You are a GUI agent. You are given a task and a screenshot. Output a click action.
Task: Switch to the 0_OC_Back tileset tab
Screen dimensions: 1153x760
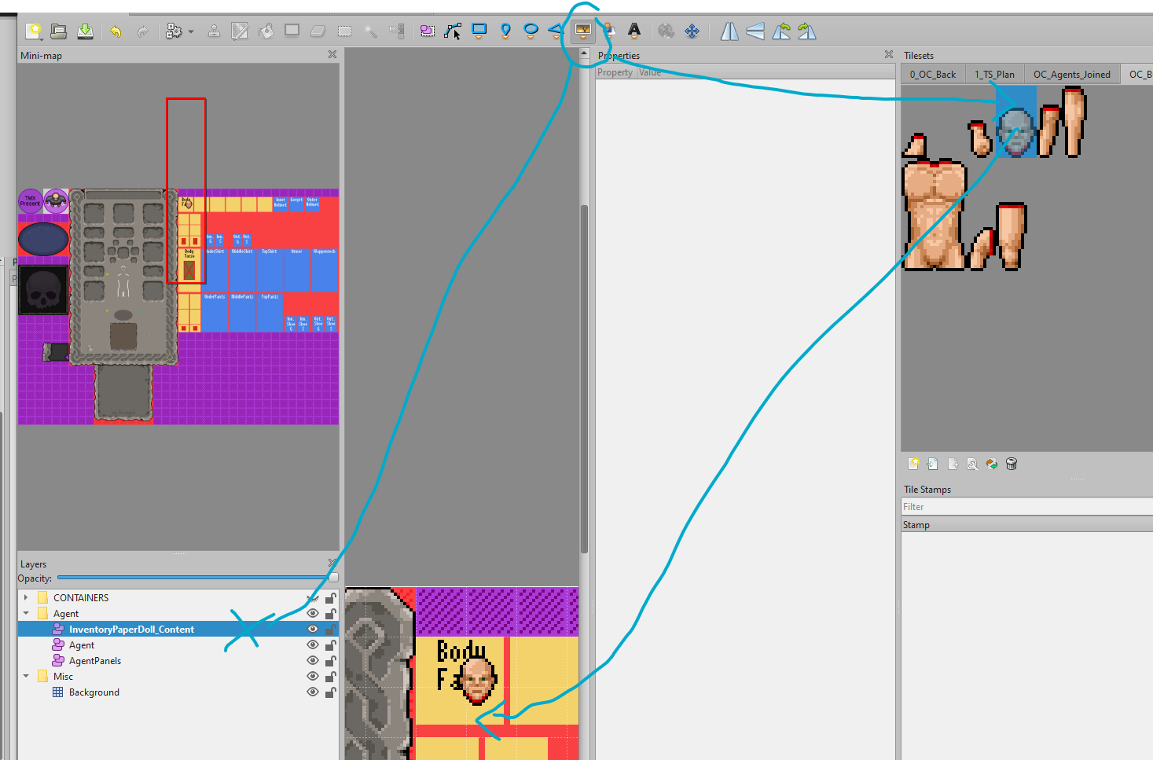(933, 75)
